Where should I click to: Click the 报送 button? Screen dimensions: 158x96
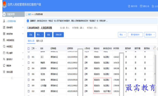49,35
